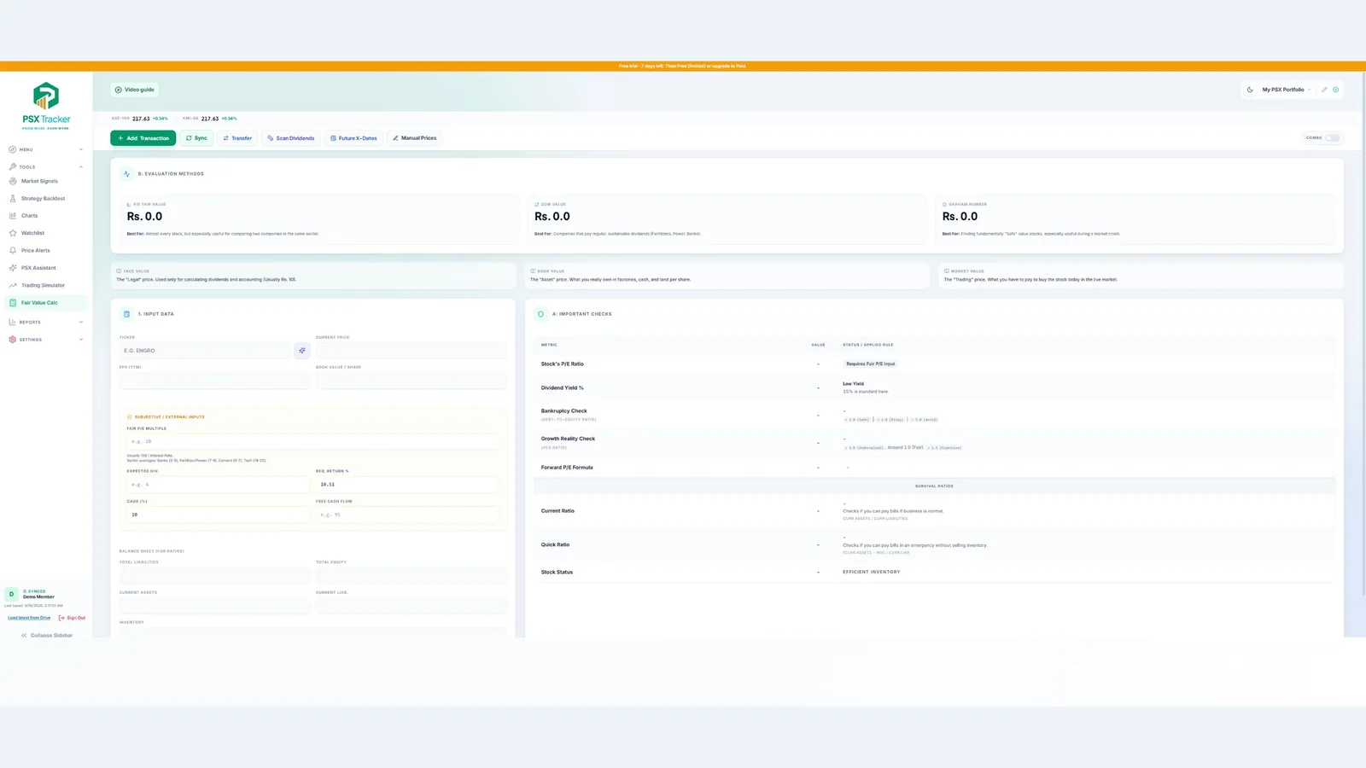
Task: Expand the Settings section
Action: tap(46, 340)
